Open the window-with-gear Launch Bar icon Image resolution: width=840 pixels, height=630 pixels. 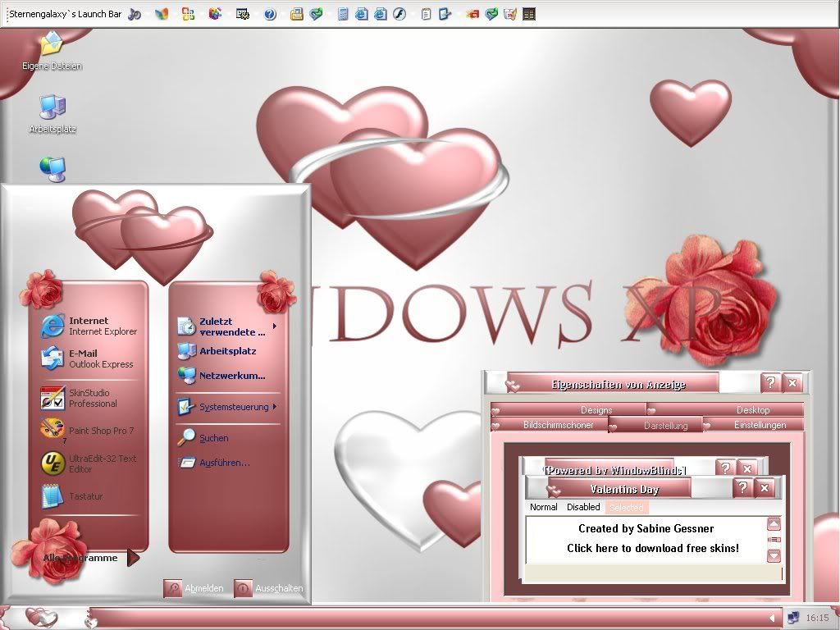point(243,14)
